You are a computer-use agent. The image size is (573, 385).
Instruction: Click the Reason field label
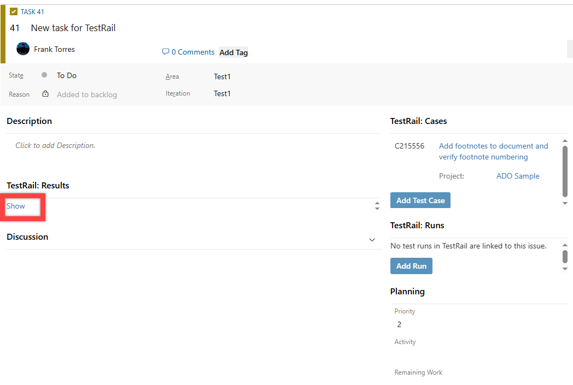point(19,94)
